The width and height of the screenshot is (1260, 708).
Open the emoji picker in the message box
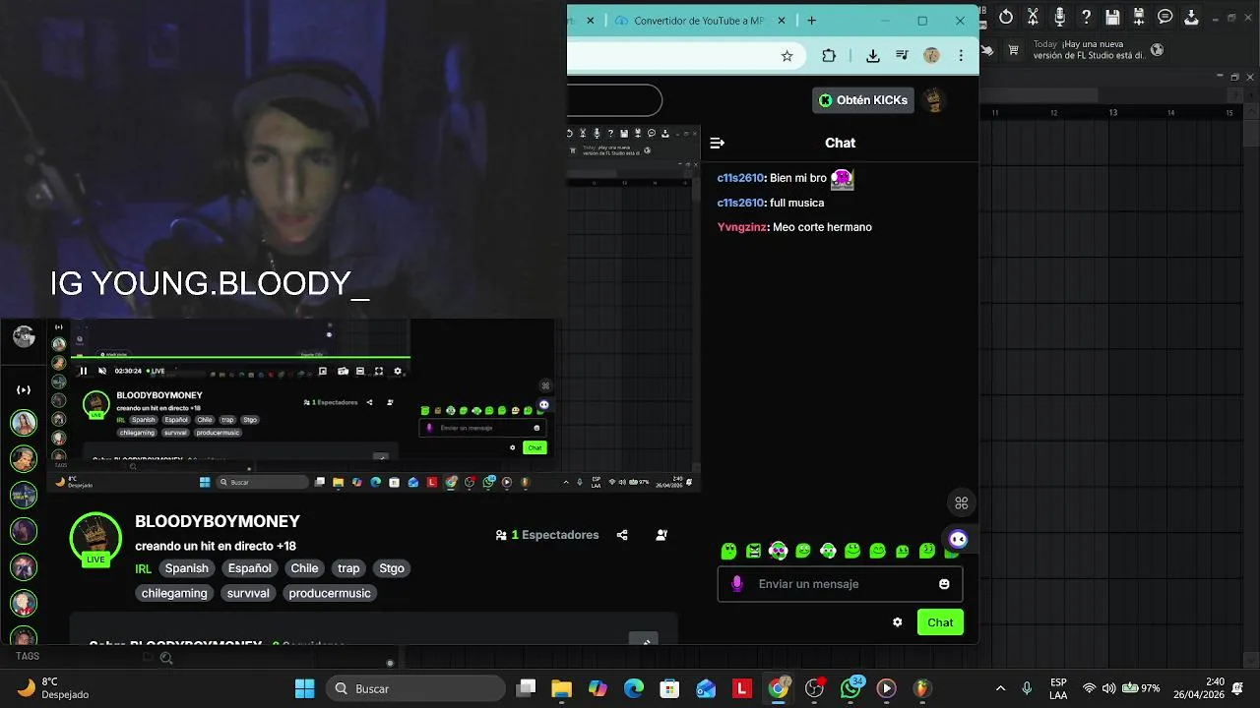(944, 584)
